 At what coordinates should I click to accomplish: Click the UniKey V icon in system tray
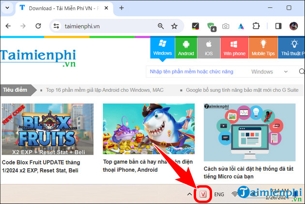pyautogui.click(x=203, y=194)
